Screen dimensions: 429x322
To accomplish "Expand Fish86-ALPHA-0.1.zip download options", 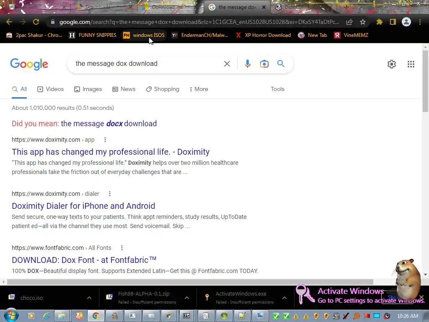I will coord(186,298).
